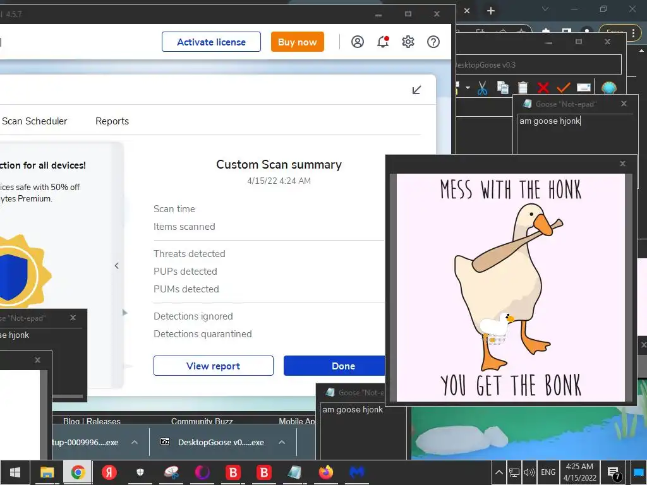Show hidden system tray icons
The image size is (647, 485).
pos(499,472)
